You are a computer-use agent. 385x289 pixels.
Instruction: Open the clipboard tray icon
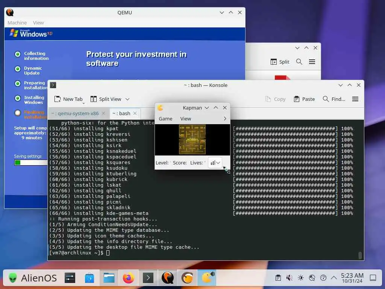[x=278, y=278]
